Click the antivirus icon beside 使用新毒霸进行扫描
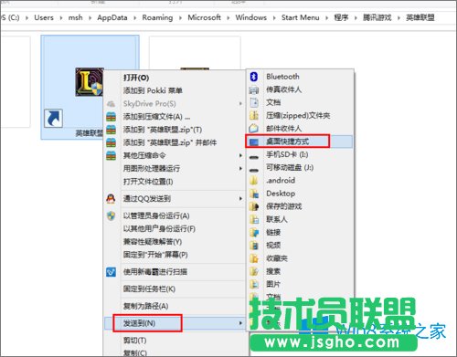 click(x=111, y=272)
